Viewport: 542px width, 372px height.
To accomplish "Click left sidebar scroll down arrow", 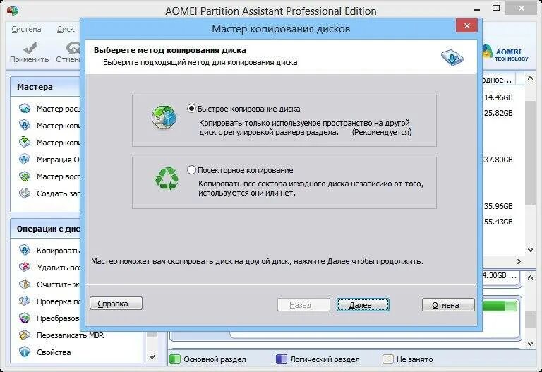I will [152, 356].
